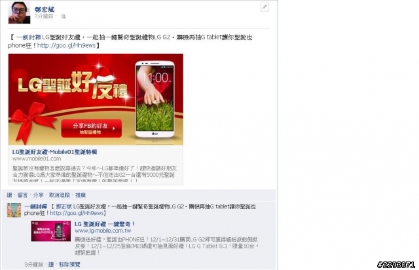Click the post audience icon beside timestamp
The height and width of the screenshot is (270, 419).
[64, 16]
